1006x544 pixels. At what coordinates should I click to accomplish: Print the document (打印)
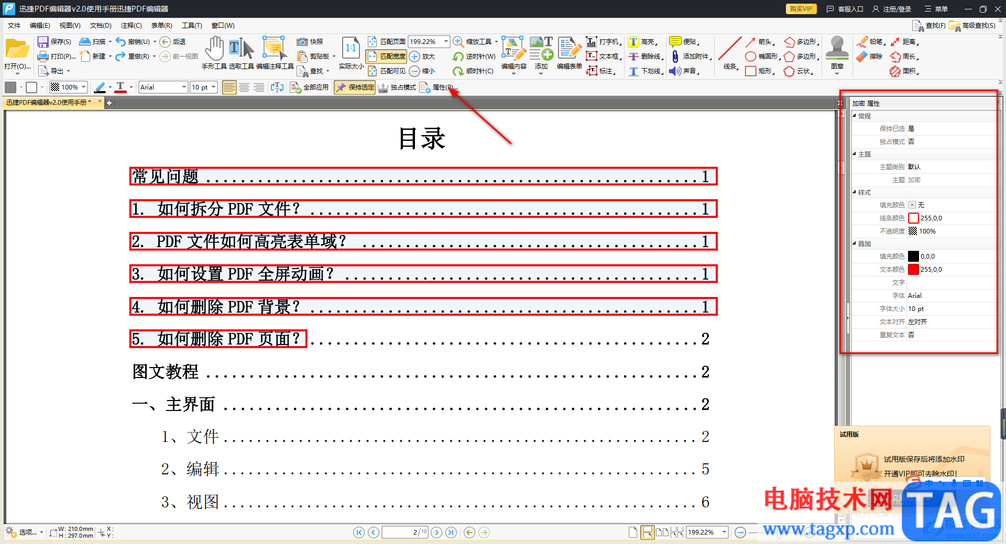57,57
